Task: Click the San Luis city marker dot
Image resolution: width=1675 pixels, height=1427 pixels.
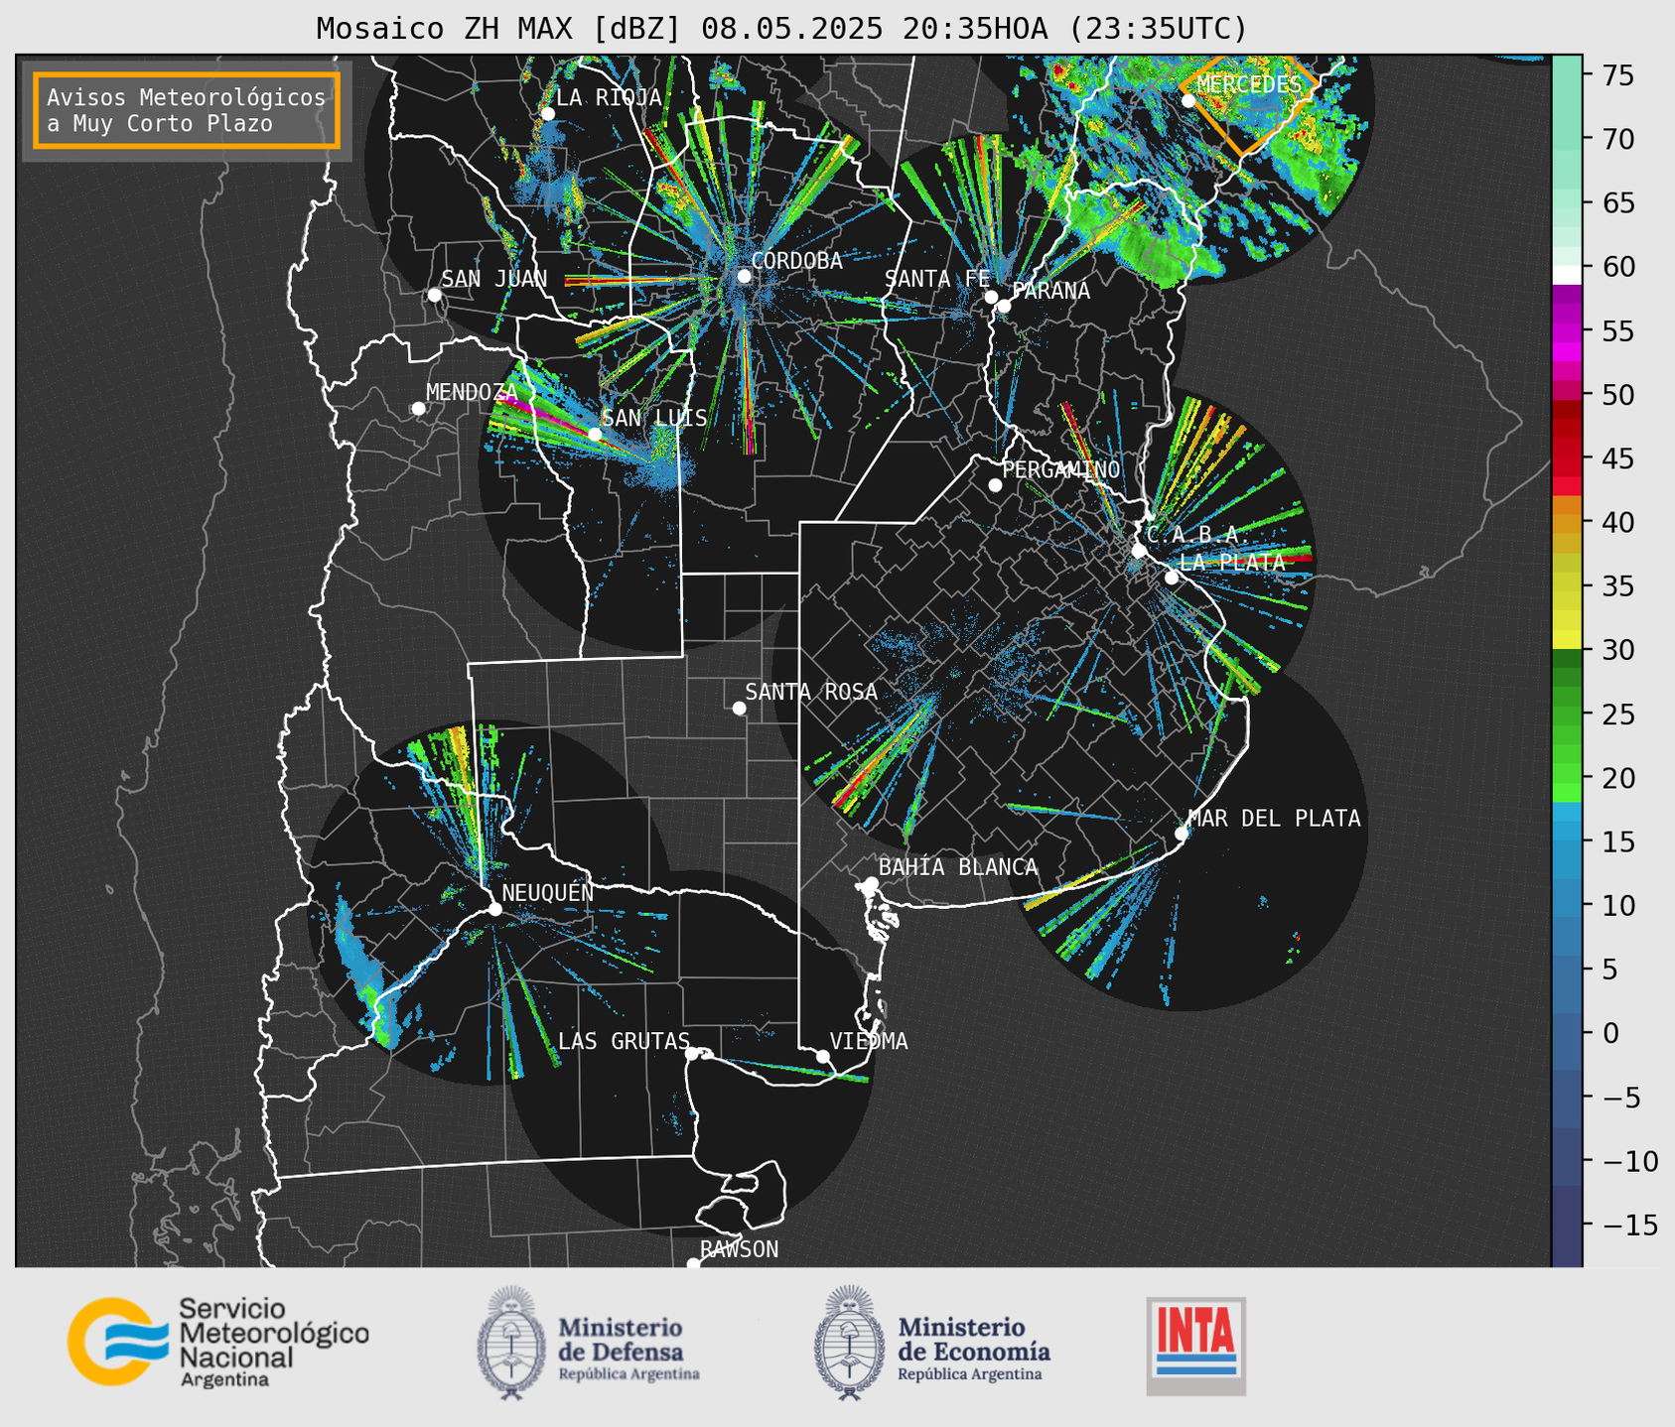Action: (595, 434)
